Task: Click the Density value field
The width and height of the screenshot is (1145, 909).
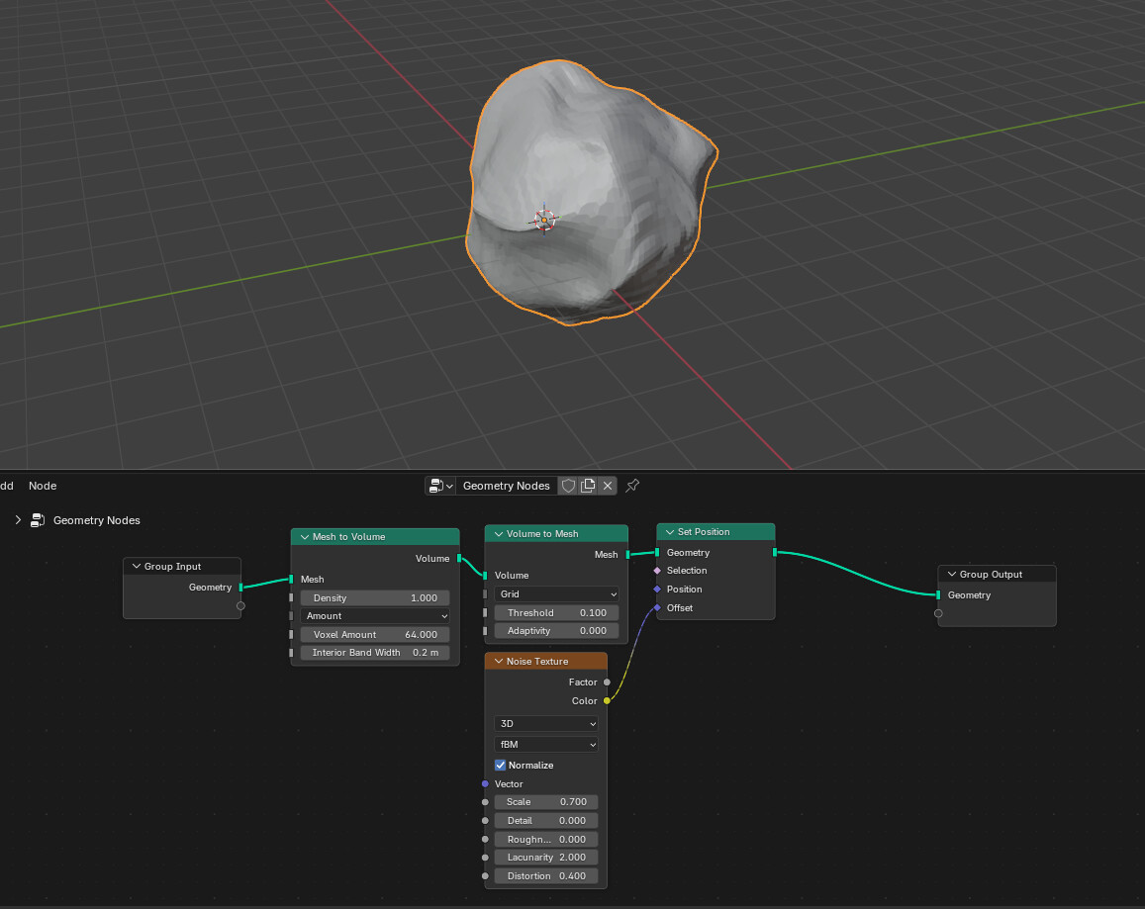Action: pos(375,598)
